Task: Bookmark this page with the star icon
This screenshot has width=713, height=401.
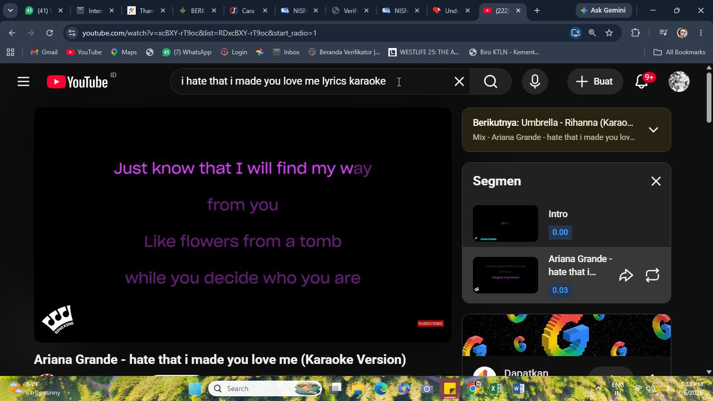Action: coord(609,33)
